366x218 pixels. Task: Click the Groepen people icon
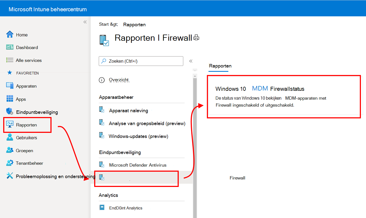[10, 150]
